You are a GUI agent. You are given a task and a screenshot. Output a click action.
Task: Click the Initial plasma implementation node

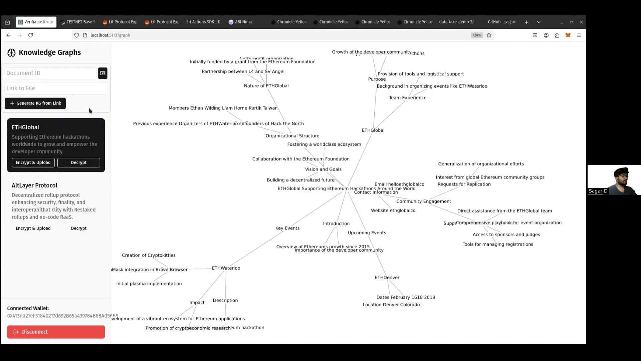coord(149,284)
